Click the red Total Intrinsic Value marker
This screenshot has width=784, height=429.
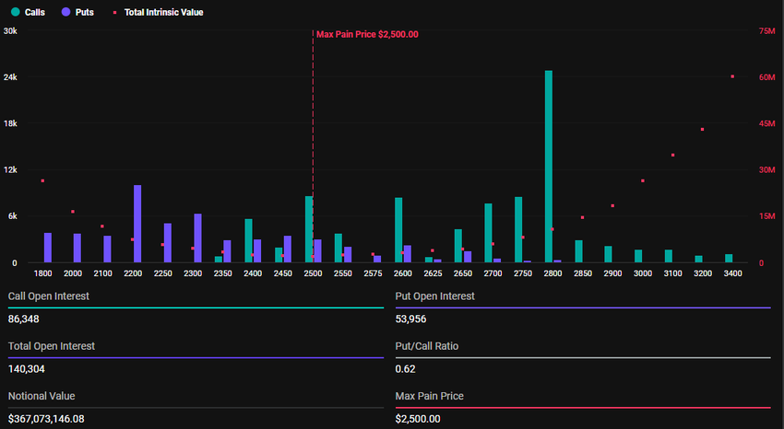[114, 13]
